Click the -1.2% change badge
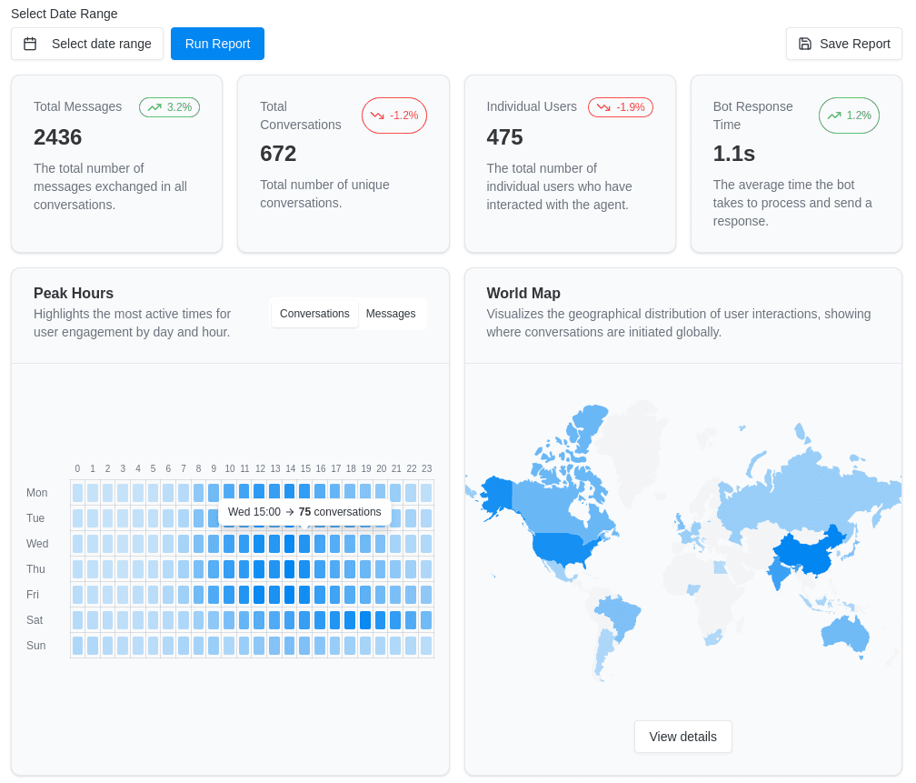This screenshot has width=916, height=783. pyautogui.click(x=394, y=115)
